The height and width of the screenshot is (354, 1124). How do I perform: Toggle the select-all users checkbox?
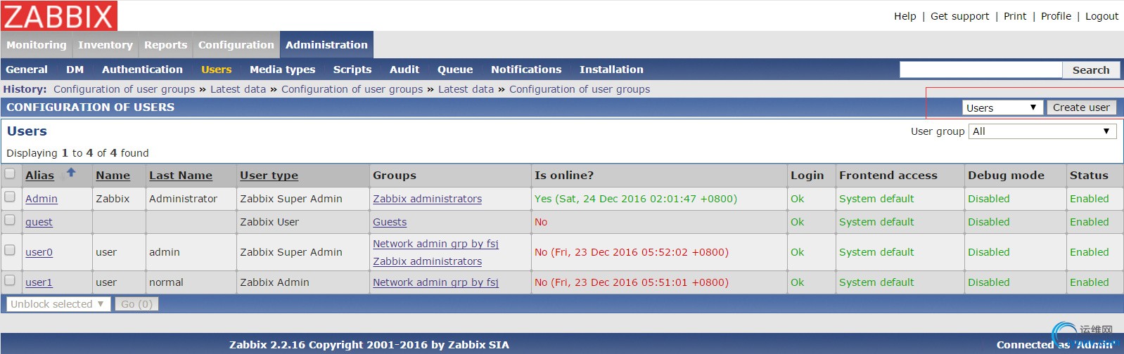click(x=10, y=173)
